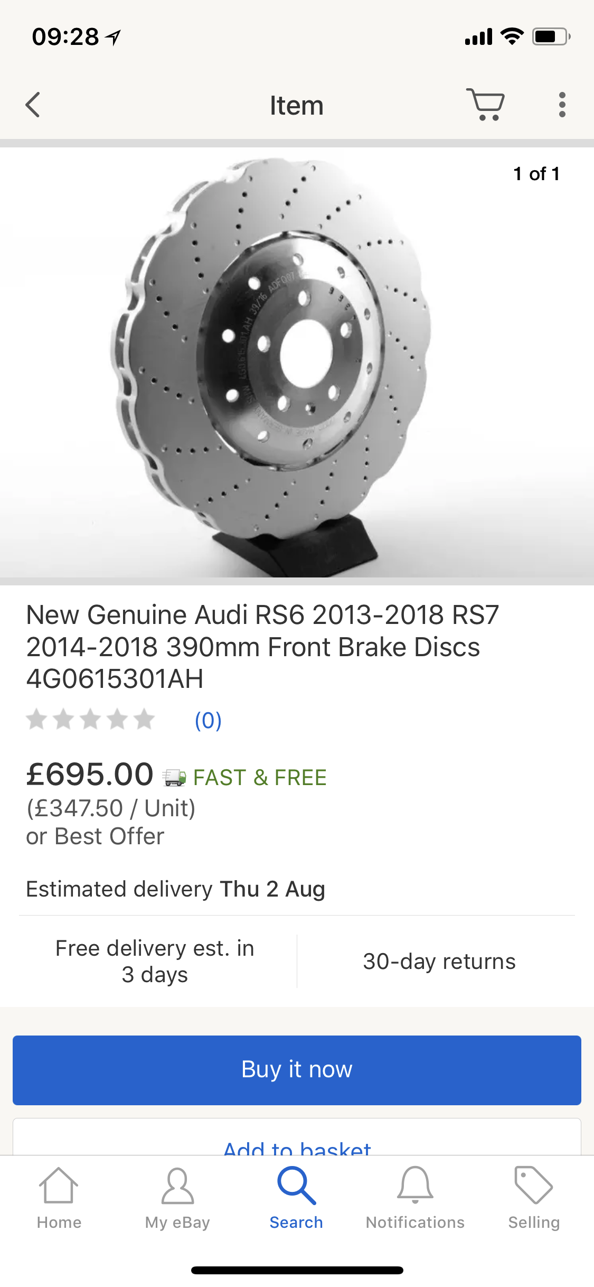594x1287 pixels.
Task: View the 30-day returns details
Action: point(439,962)
